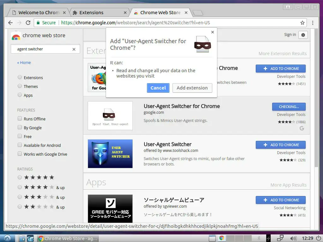The image size is (323, 242).
Task: Switch to the Welcome to Chrome tab
Action: pyautogui.click(x=39, y=13)
